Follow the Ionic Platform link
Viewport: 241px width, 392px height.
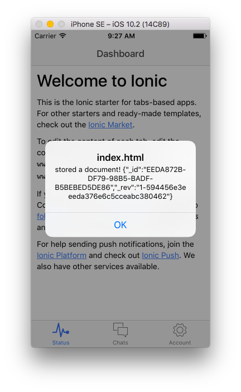[x=62, y=255]
